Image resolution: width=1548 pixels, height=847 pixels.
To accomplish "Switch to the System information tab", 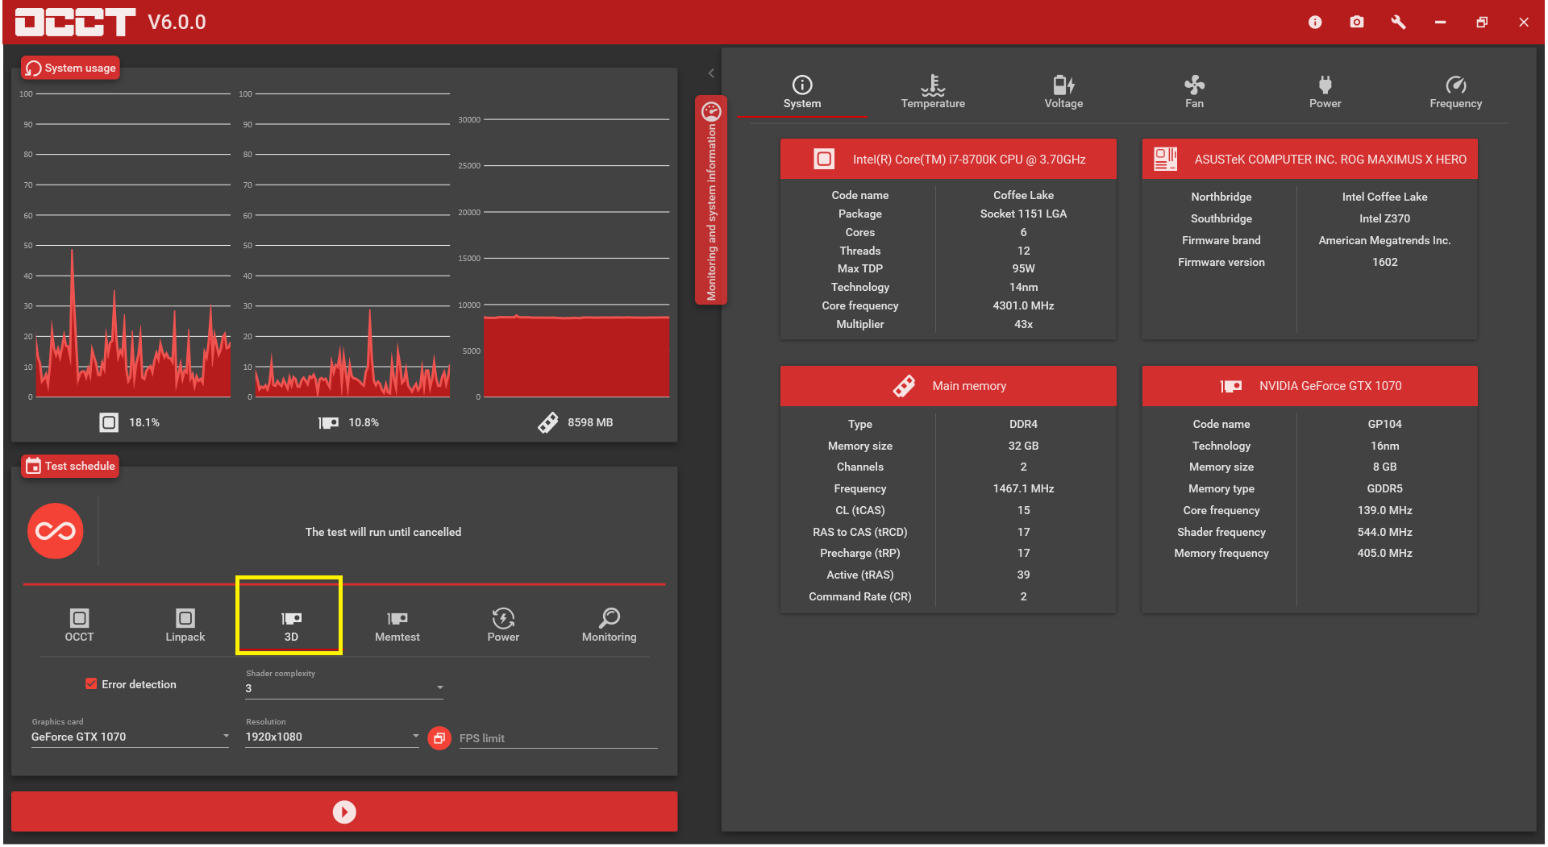I will point(802,93).
